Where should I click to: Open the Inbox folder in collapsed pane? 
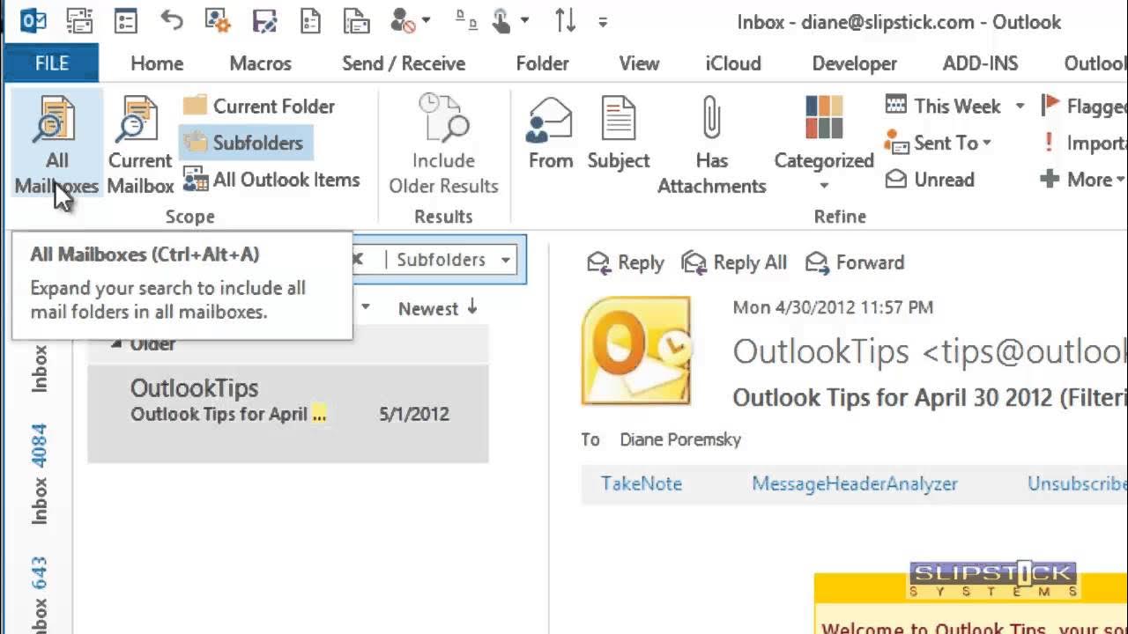click(x=40, y=369)
